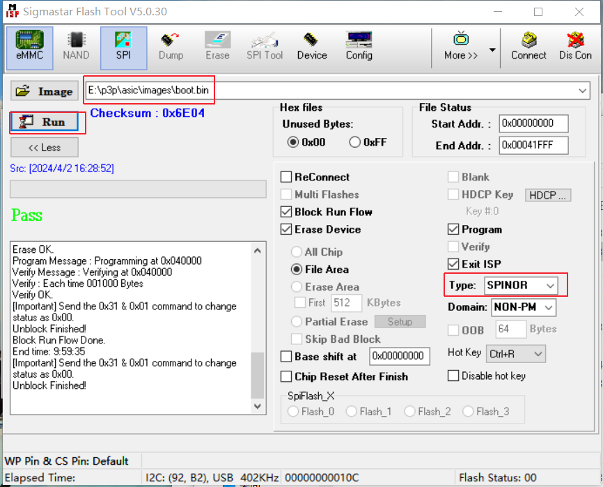Click the OOB Bytes 64 field
603x487 pixels.
tap(510, 330)
